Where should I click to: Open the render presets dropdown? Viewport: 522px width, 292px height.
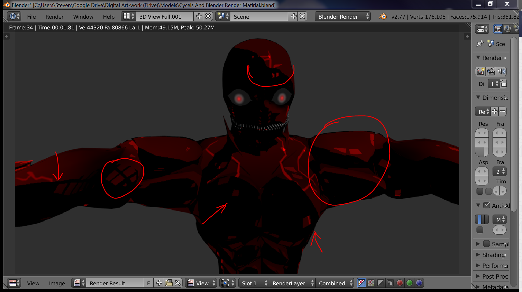483,112
